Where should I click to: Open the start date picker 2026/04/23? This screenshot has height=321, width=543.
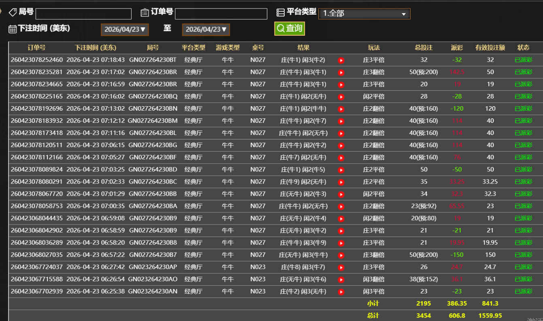pyautogui.click(x=125, y=30)
